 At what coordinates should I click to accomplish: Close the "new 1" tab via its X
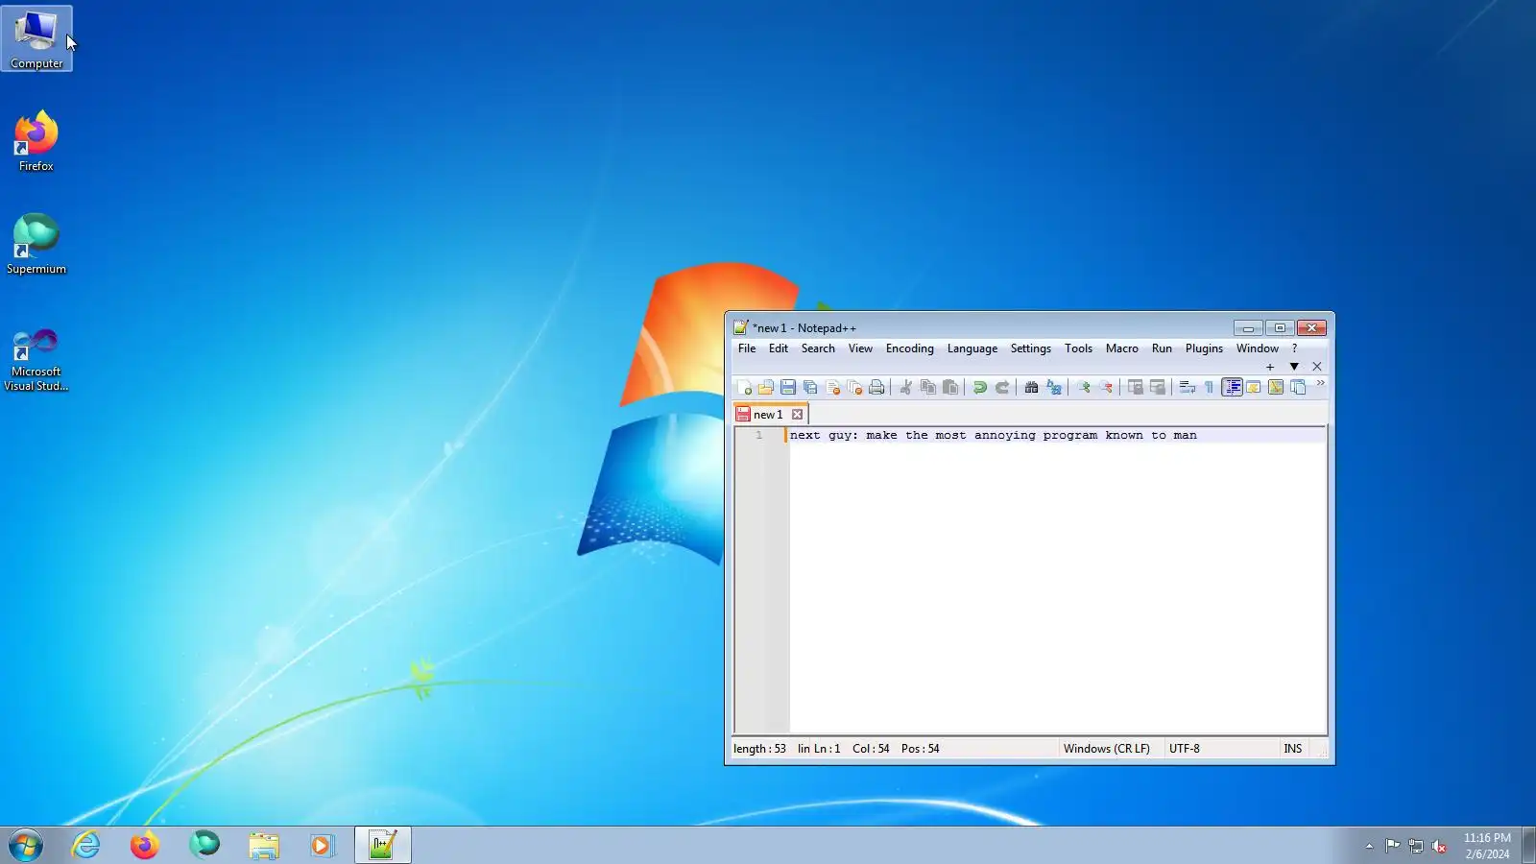797,415
